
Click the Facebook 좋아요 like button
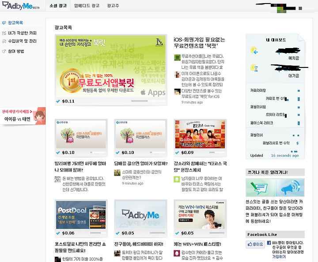coord(255,244)
